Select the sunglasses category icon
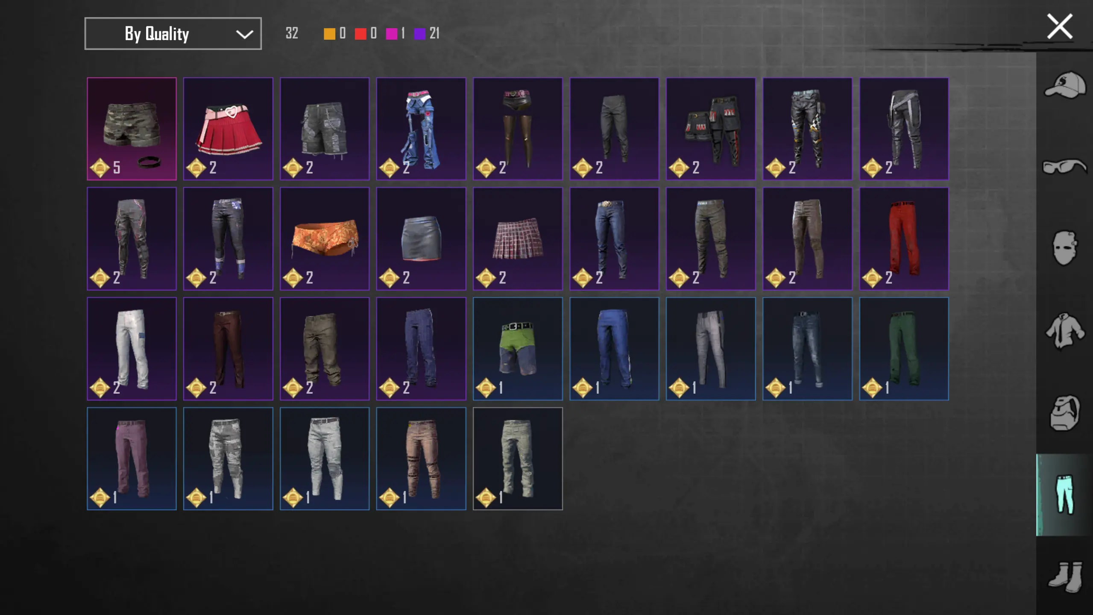 [1064, 166]
